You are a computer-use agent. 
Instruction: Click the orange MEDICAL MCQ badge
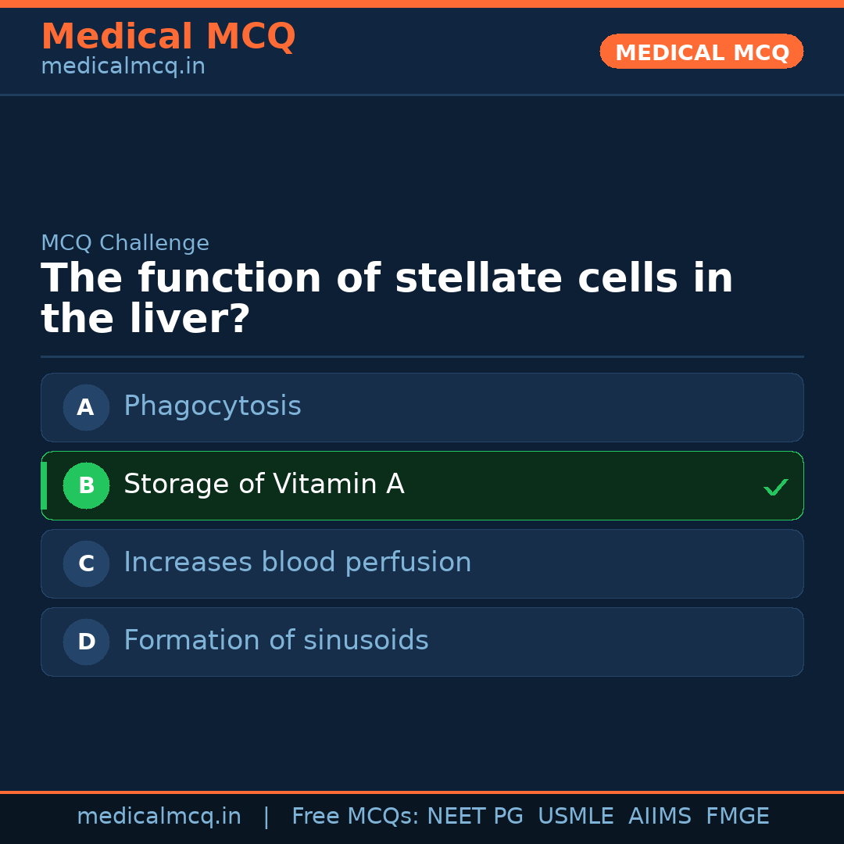[701, 52]
